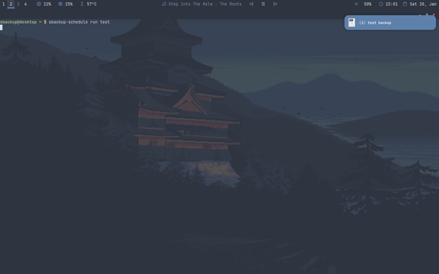Click the 22% CPU usage value
The width and height of the screenshot is (439, 274).
tap(47, 4)
